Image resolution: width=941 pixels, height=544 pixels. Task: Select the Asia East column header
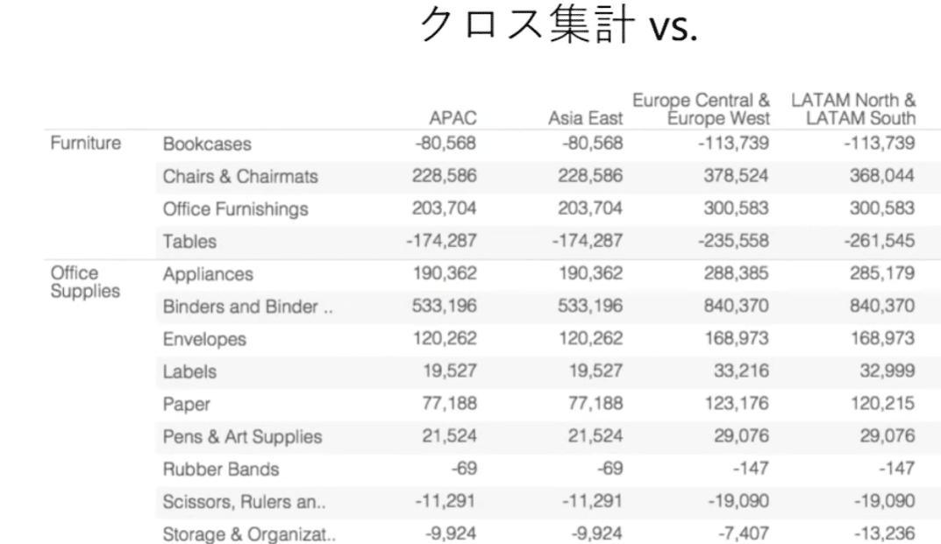(585, 118)
